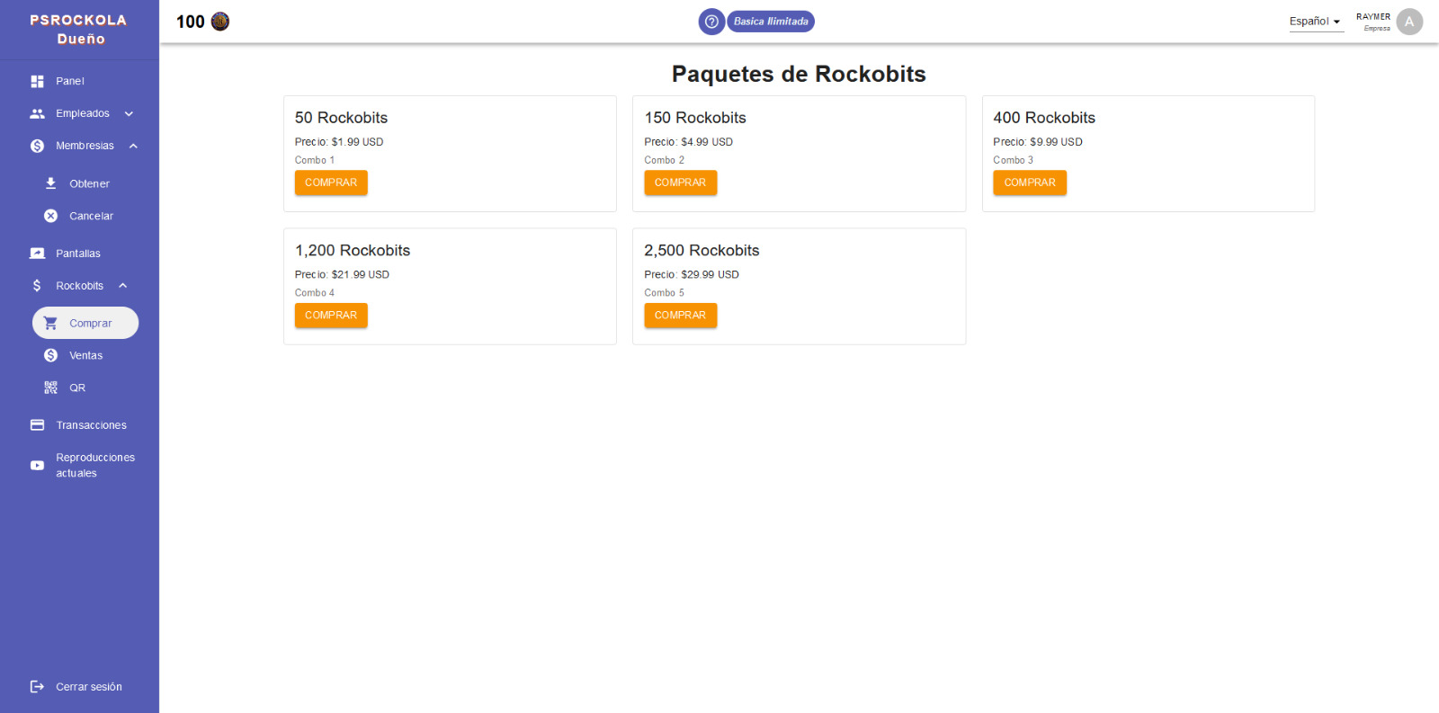
Task: Click 'Precio: $1.99 USD' text
Action: pos(339,142)
